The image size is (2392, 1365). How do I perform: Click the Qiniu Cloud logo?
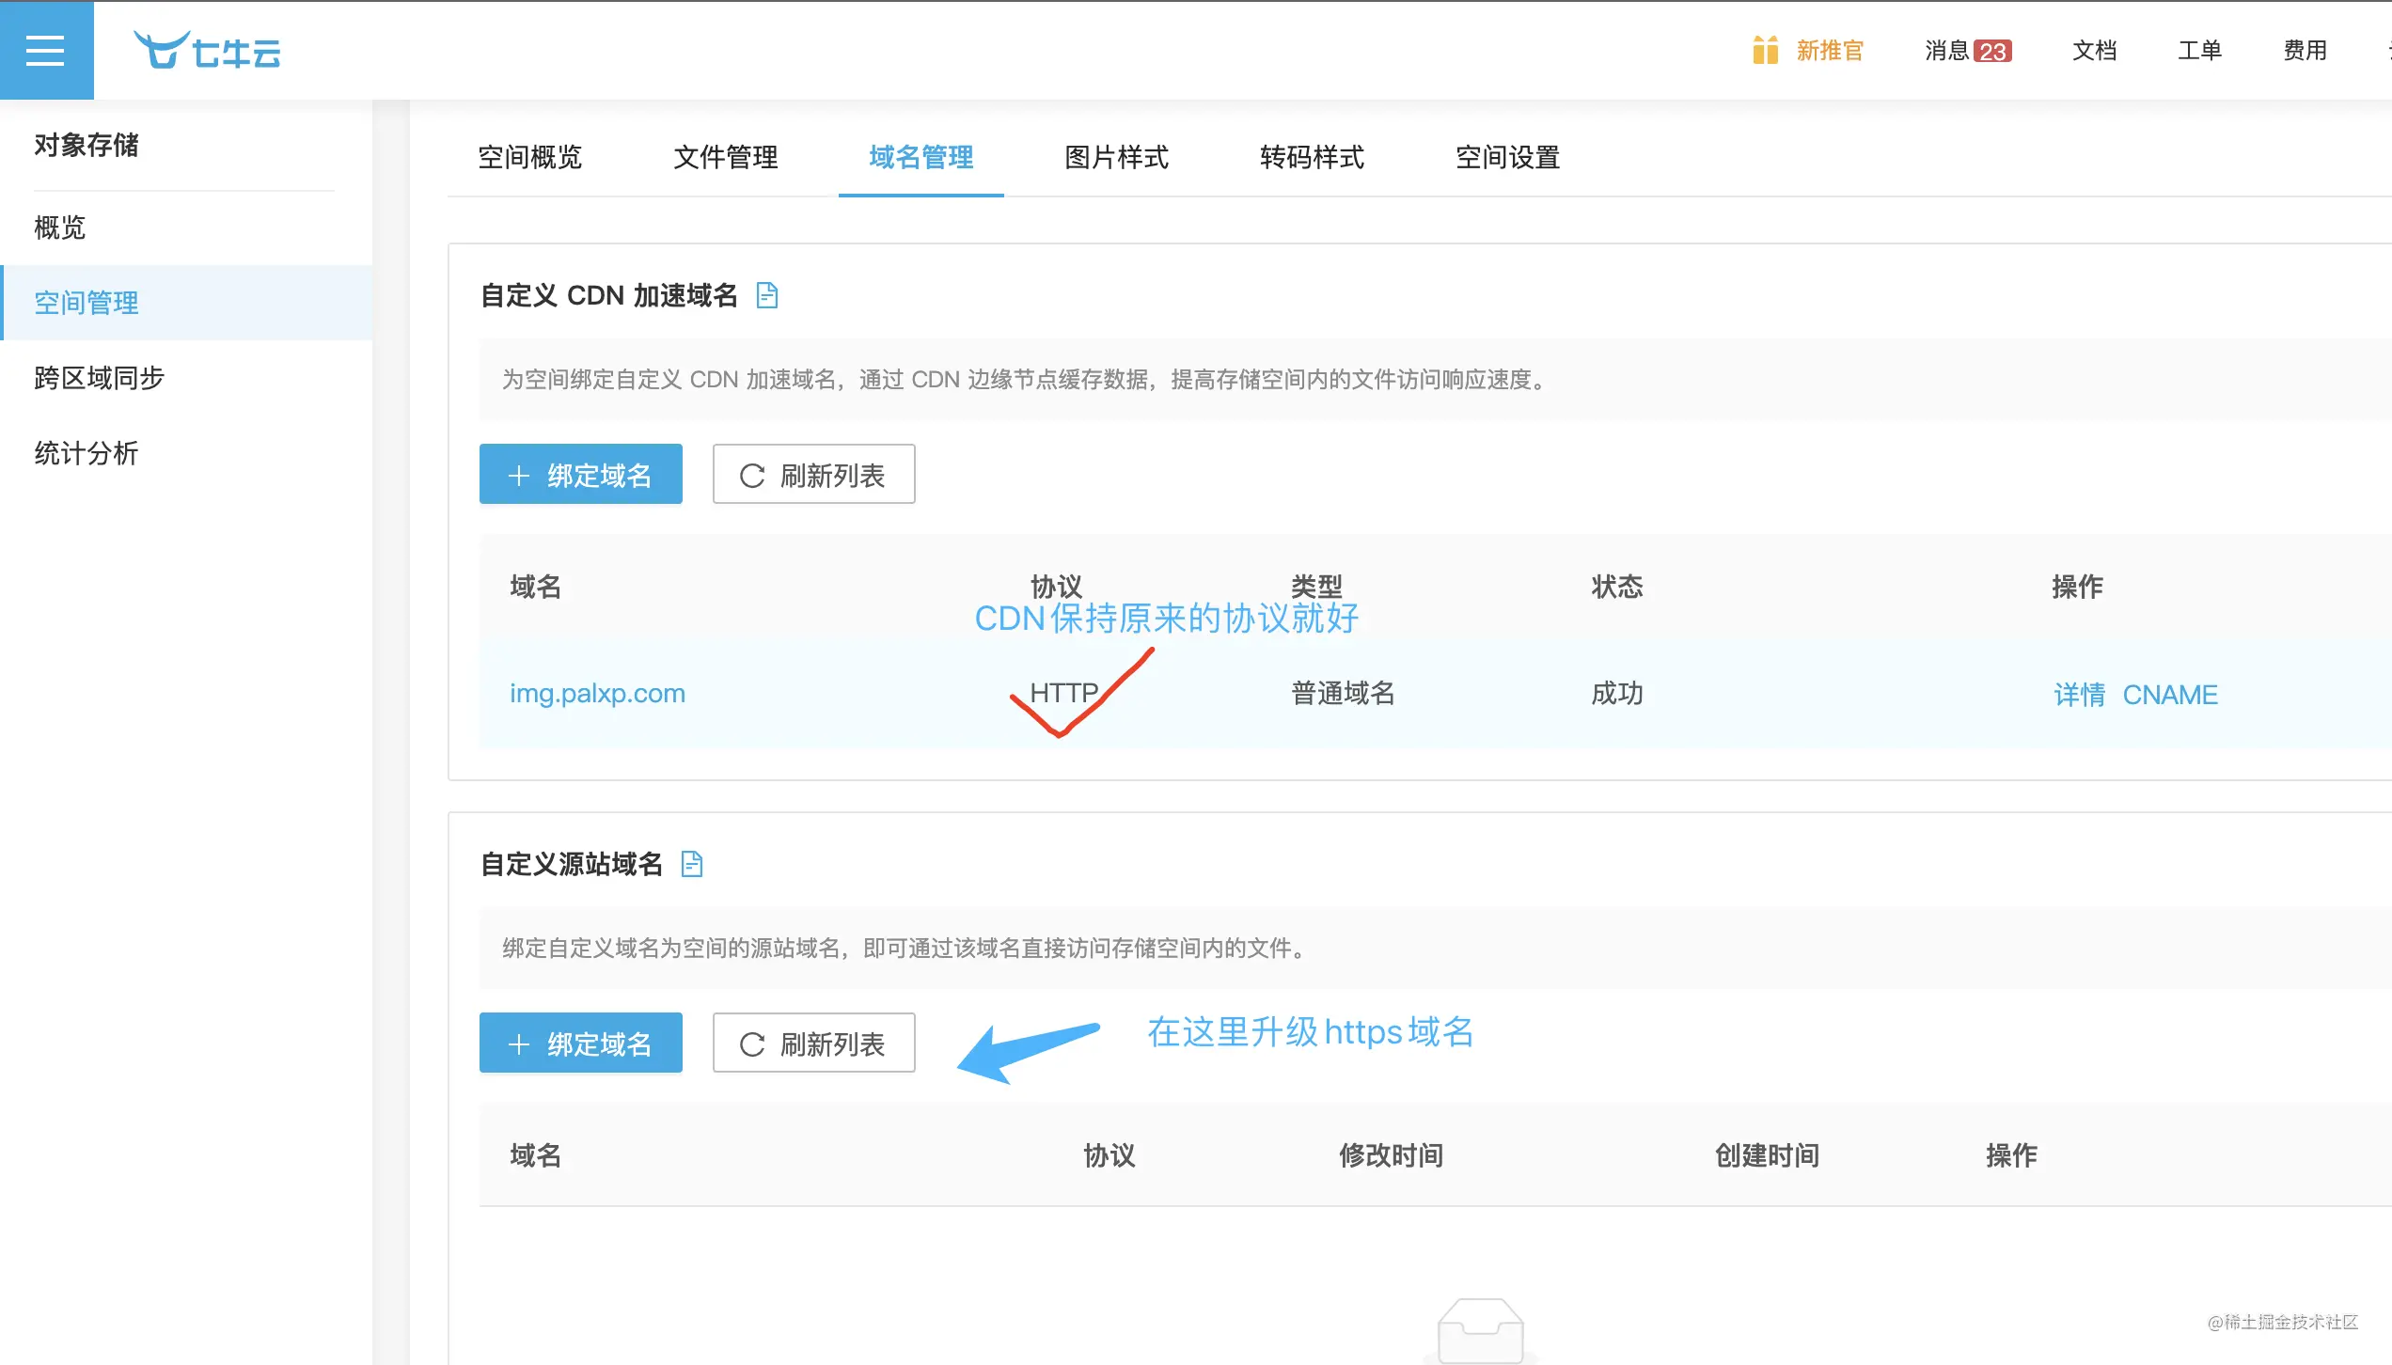[x=207, y=50]
